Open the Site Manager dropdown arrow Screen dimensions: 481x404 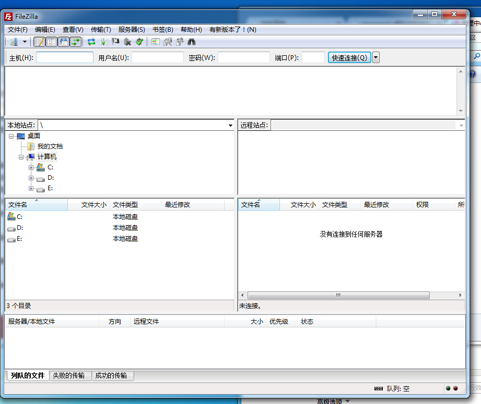25,42
